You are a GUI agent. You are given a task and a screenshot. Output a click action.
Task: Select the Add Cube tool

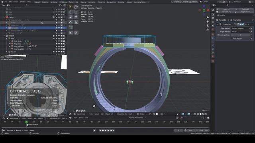(71, 27)
